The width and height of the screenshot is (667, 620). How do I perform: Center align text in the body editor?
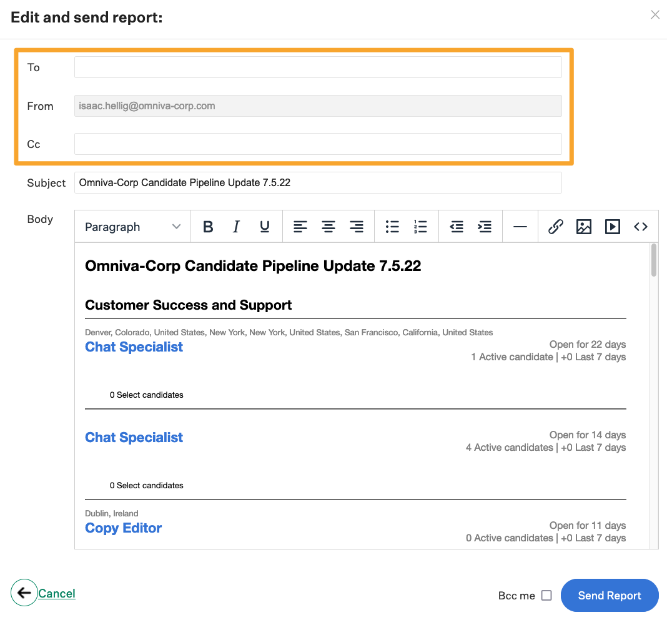[329, 227]
